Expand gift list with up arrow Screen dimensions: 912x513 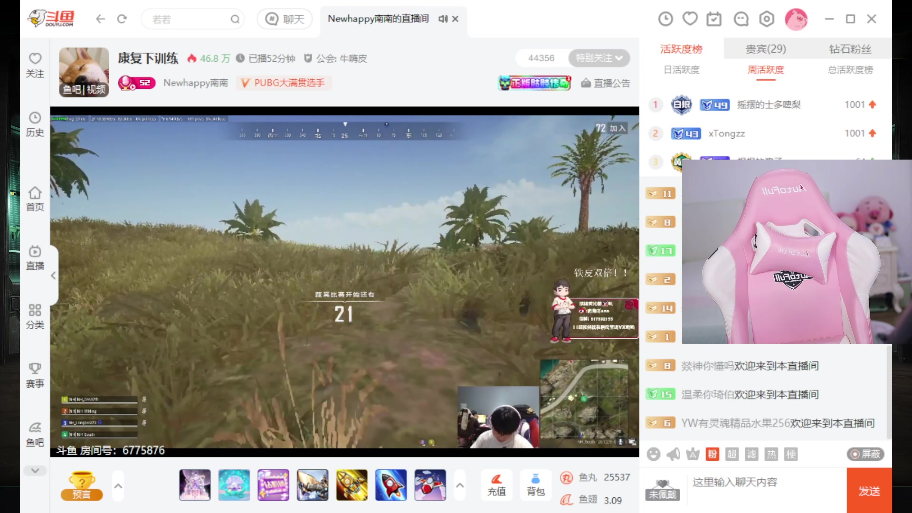click(x=460, y=485)
